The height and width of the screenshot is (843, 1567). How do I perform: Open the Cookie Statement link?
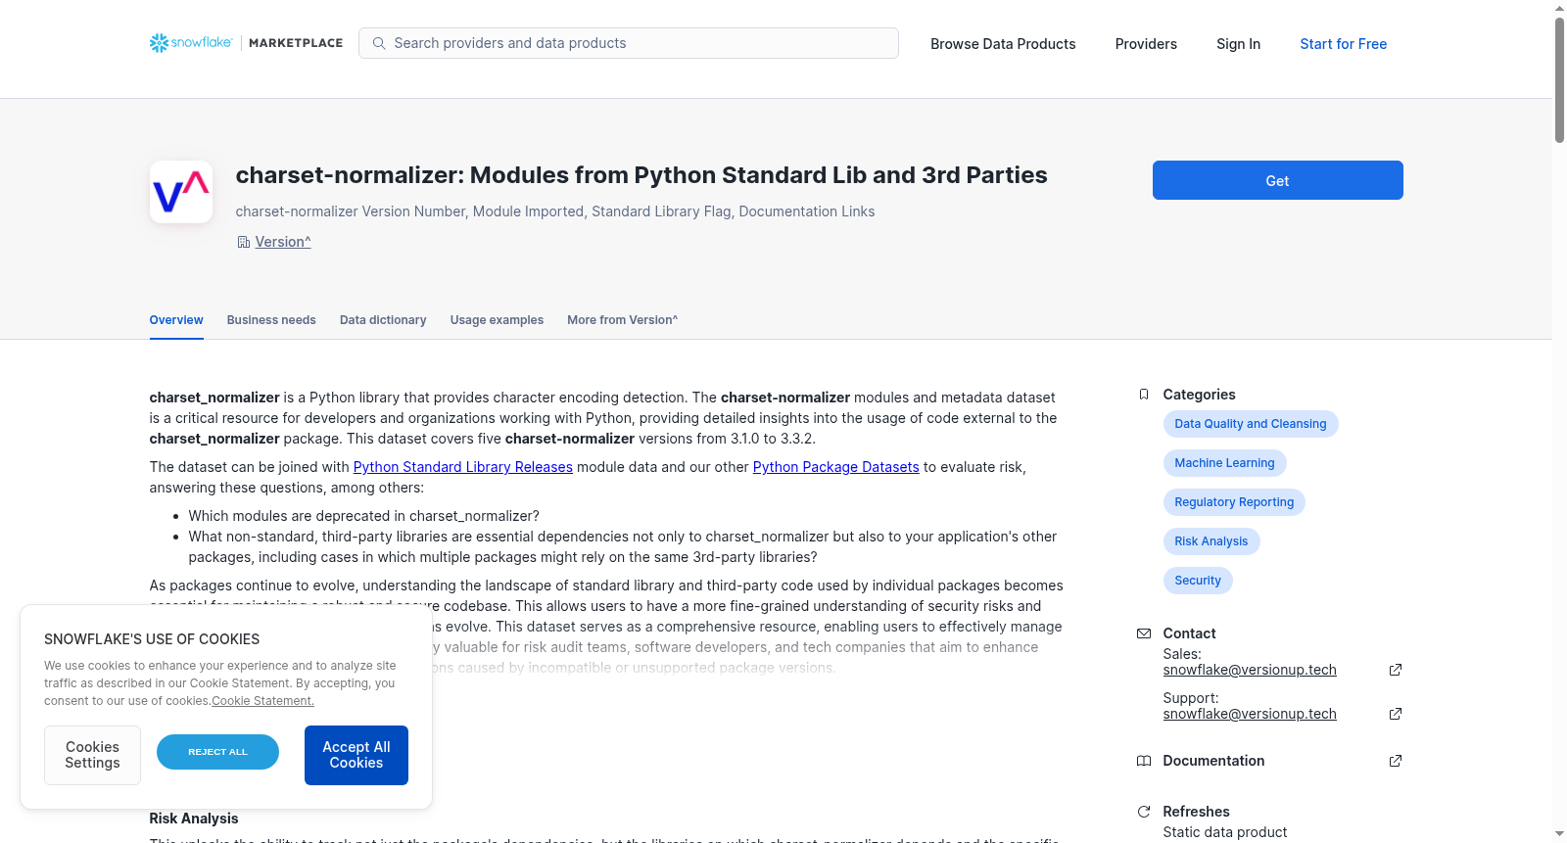(x=262, y=701)
